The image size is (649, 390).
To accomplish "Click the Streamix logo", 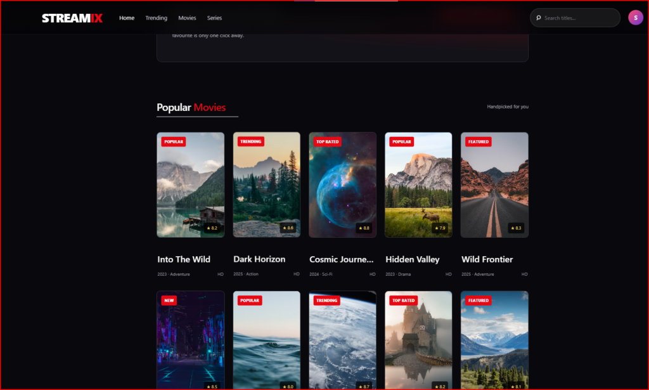I will (72, 18).
